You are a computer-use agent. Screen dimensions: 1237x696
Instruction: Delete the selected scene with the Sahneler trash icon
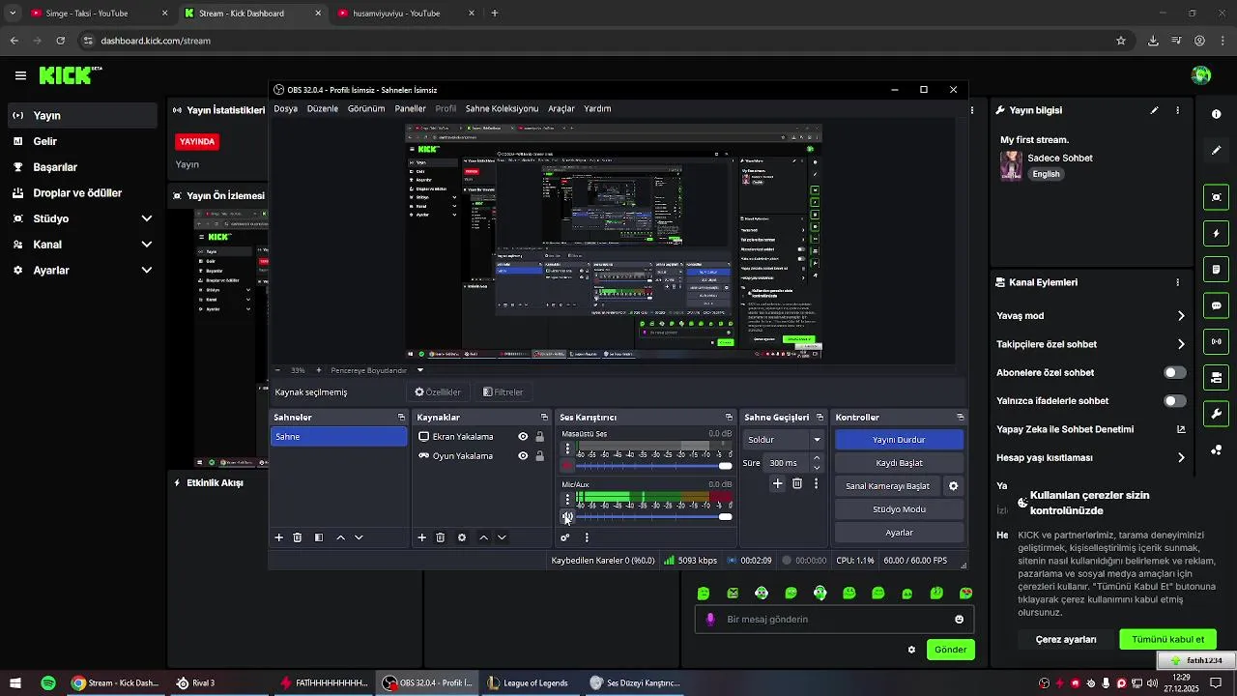point(298,537)
